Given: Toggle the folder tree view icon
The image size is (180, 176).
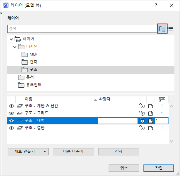Looking at the screenshot, I should pyautogui.click(x=162, y=29).
